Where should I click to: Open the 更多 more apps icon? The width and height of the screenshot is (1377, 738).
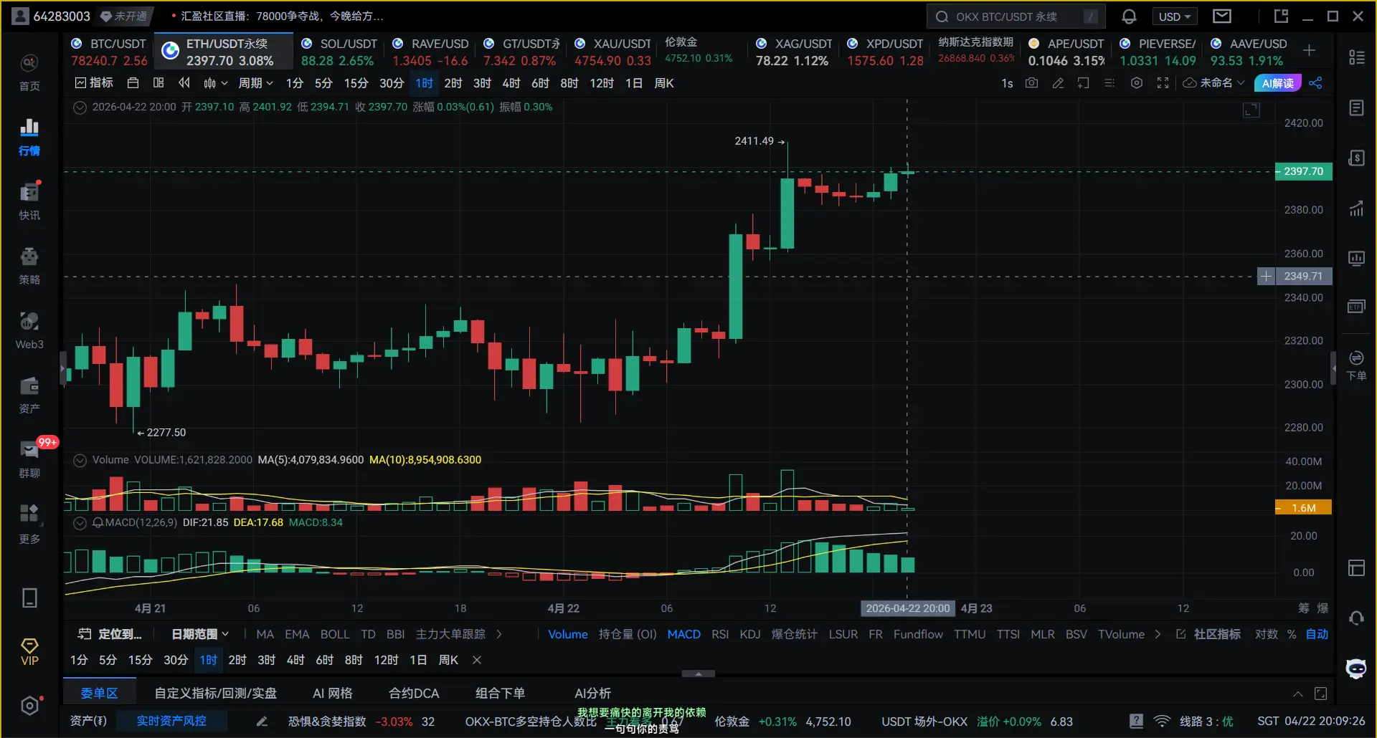click(29, 524)
